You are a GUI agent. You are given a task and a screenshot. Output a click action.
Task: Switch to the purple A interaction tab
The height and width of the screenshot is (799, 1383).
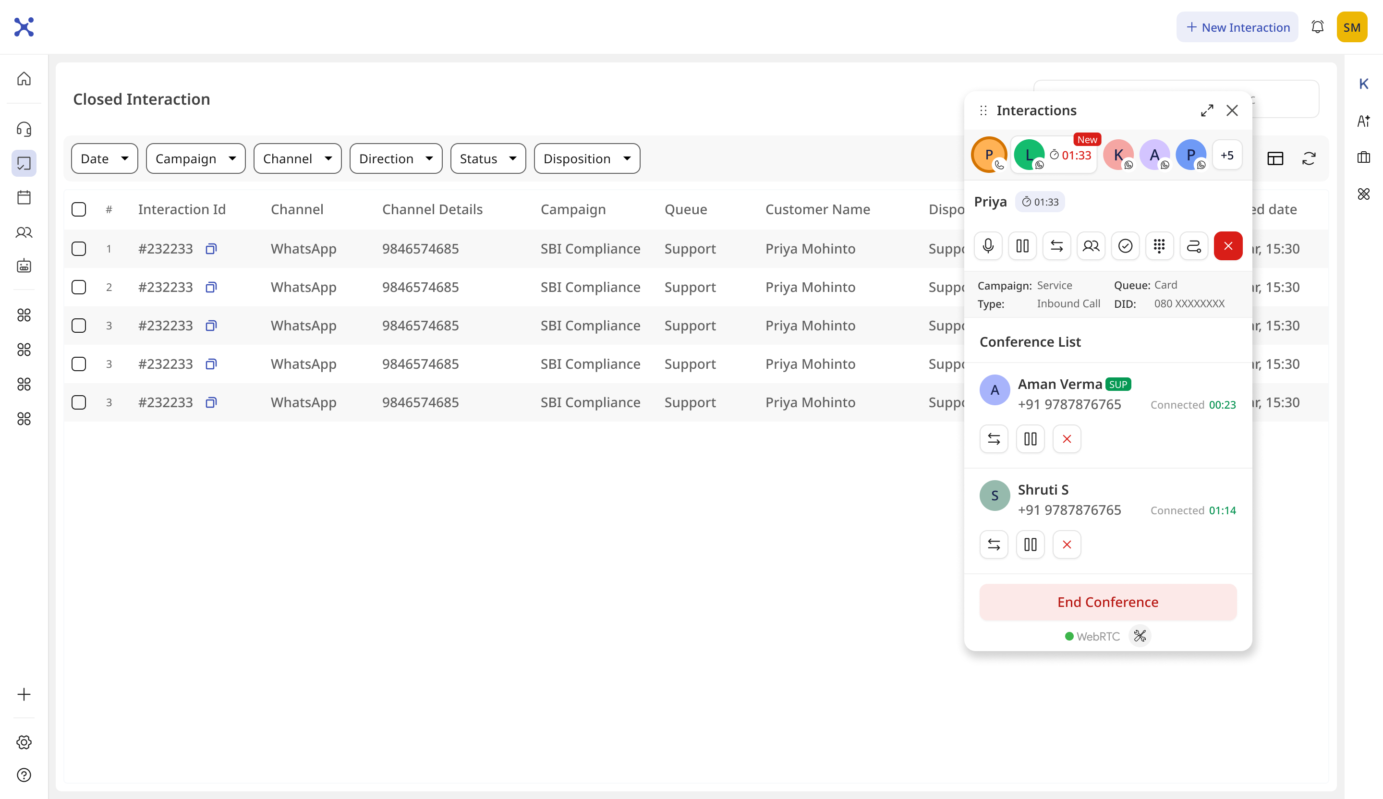[x=1155, y=155]
